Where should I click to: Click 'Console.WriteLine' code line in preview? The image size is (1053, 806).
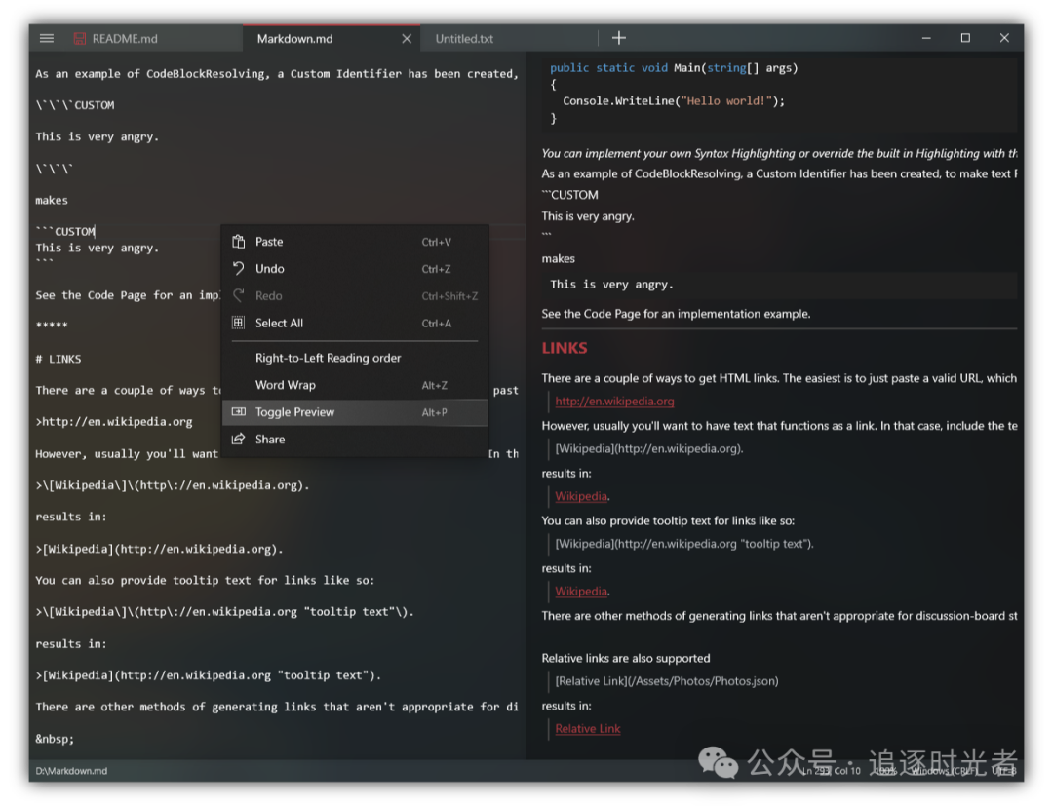pyautogui.click(x=674, y=100)
